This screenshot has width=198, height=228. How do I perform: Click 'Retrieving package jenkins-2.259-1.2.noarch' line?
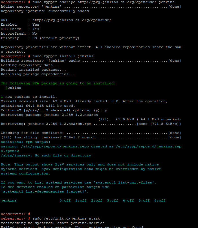coord(49,115)
